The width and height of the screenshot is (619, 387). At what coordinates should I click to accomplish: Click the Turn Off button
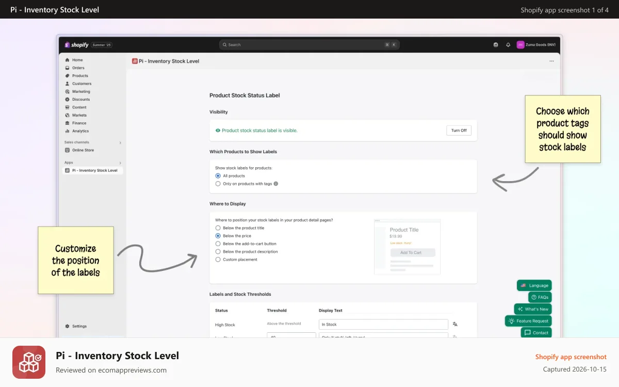[459, 131]
